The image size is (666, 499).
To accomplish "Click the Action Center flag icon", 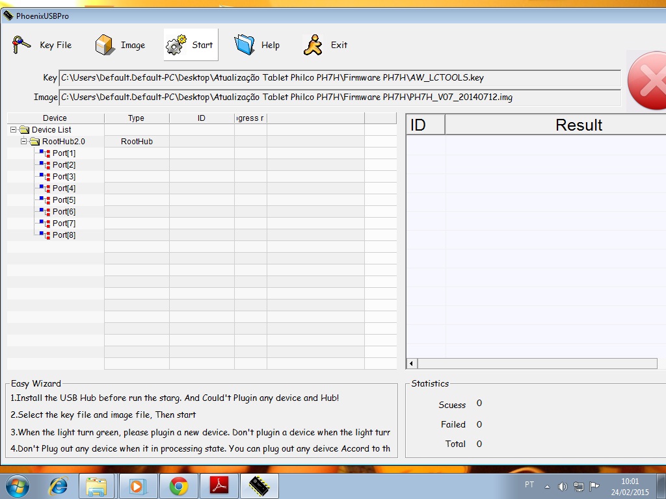I will (x=594, y=486).
